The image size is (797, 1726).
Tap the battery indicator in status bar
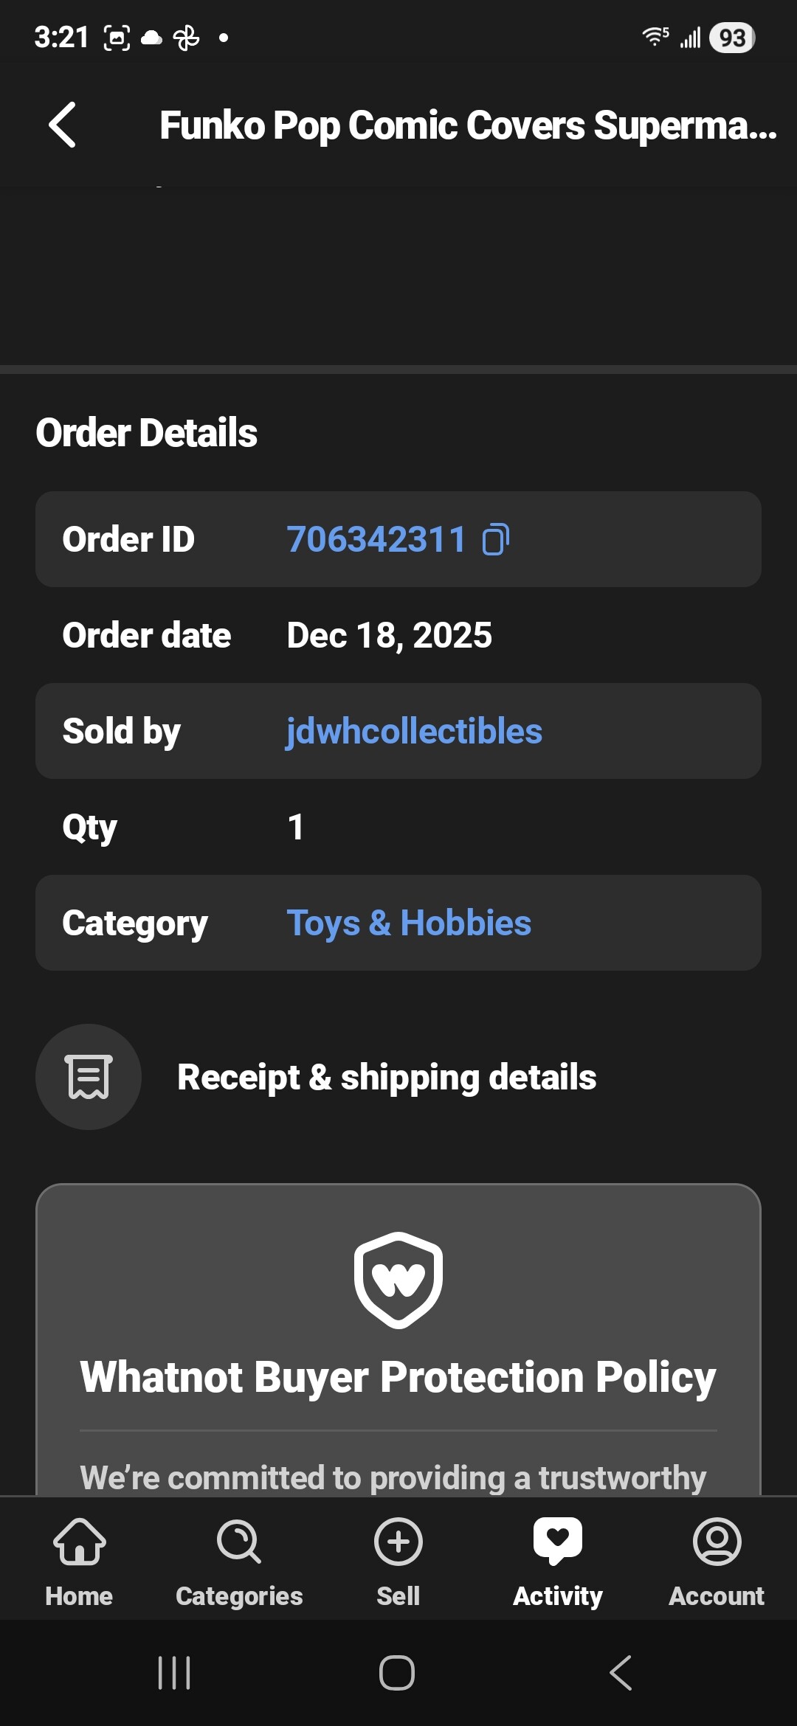[x=731, y=38]
